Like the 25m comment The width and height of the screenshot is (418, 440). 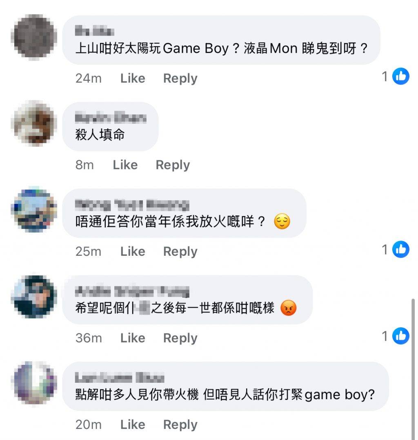pyautogui.click(x=133, y=251)
